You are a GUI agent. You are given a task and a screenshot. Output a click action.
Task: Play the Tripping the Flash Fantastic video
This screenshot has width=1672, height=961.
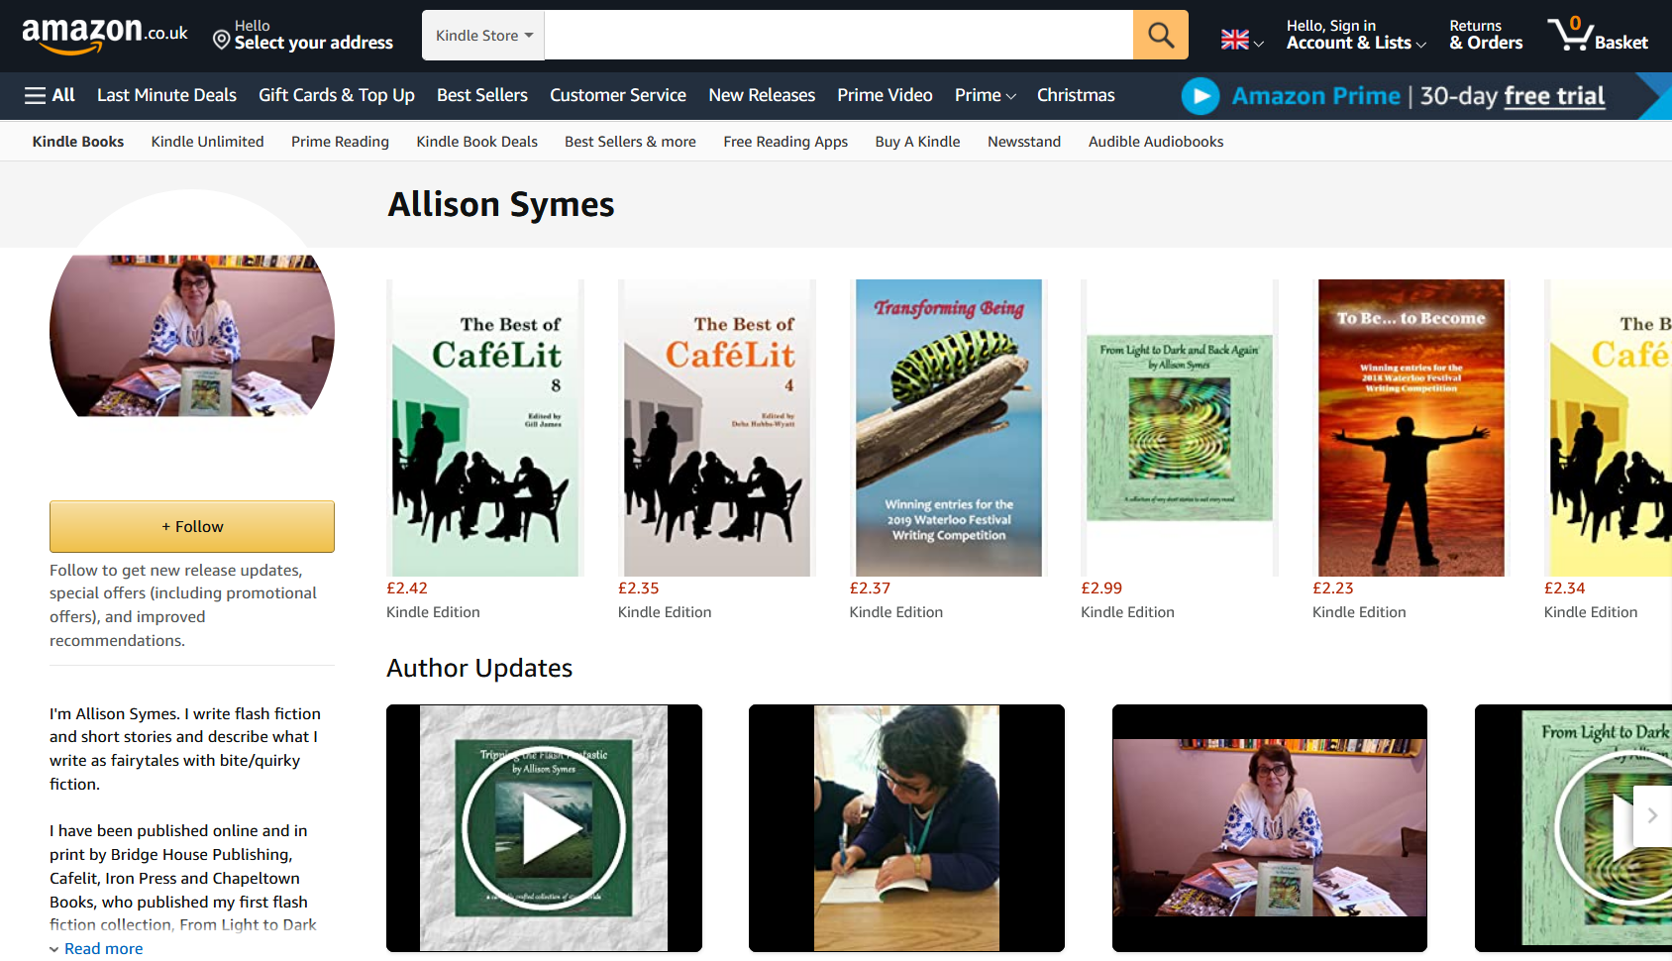point(544,828)
